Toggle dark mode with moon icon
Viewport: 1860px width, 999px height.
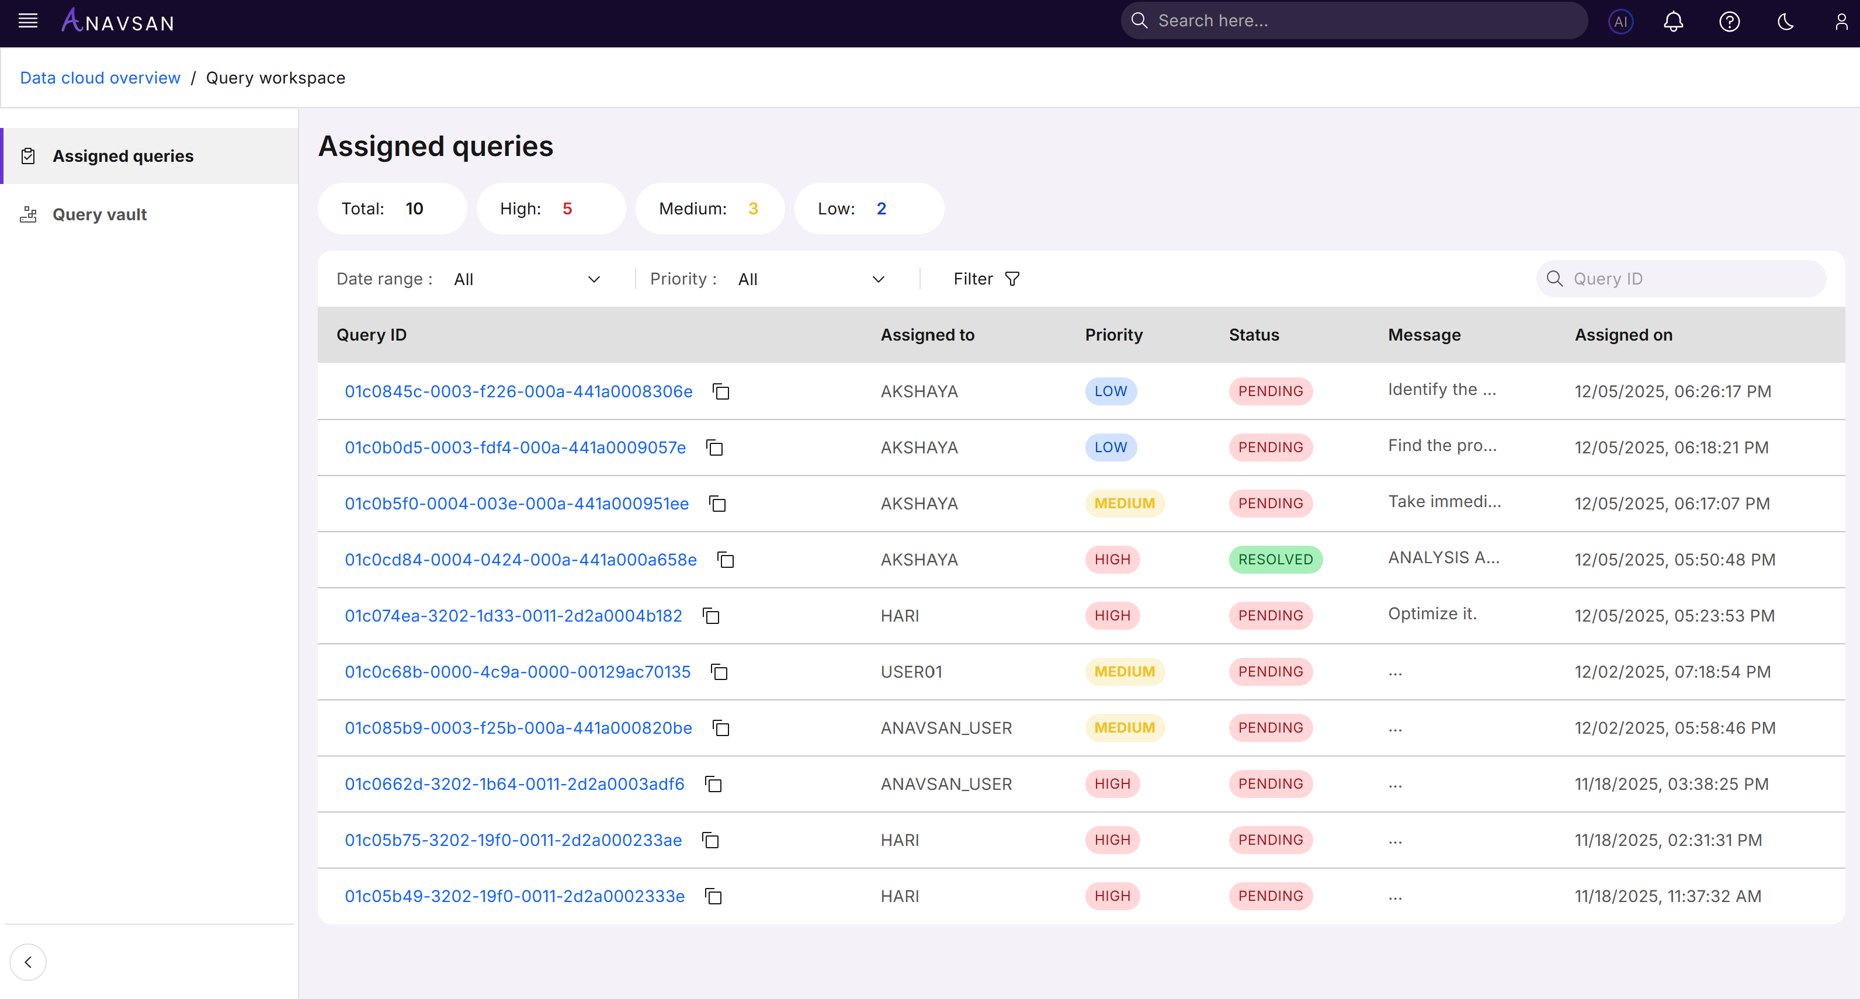(1785, 22)
